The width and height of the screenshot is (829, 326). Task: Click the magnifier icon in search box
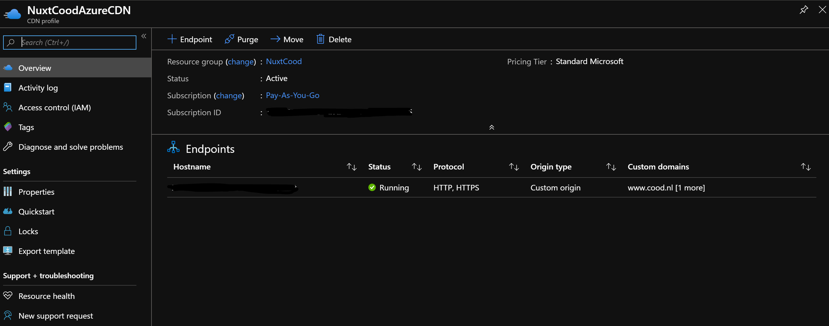coord(11,43)
